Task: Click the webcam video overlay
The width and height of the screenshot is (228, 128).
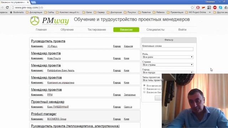Action: (195, 101)
